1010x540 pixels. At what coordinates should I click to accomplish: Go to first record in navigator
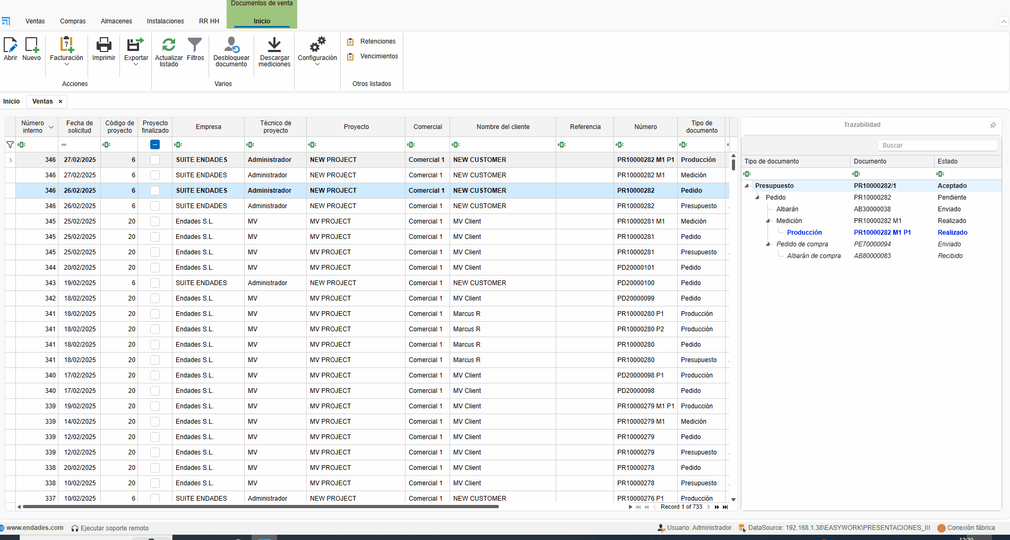point(638,507)
